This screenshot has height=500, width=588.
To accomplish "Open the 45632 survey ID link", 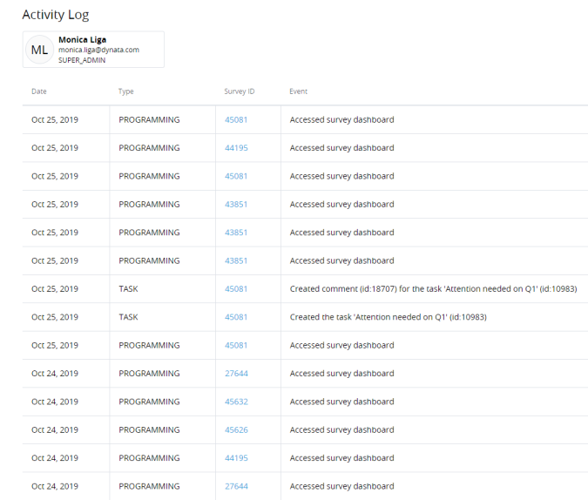I will 236,402.
